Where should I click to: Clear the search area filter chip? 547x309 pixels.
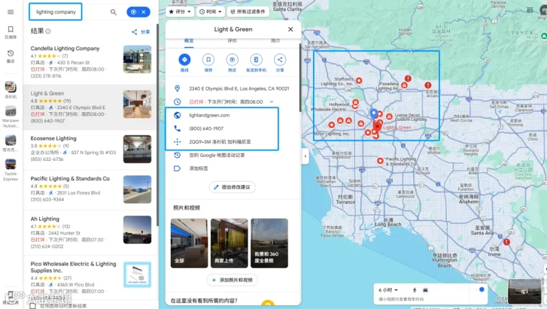click(x=143, y=12)
